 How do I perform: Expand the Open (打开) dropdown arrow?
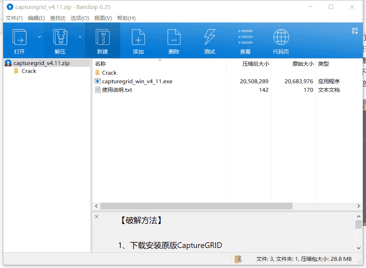point(39,37)
